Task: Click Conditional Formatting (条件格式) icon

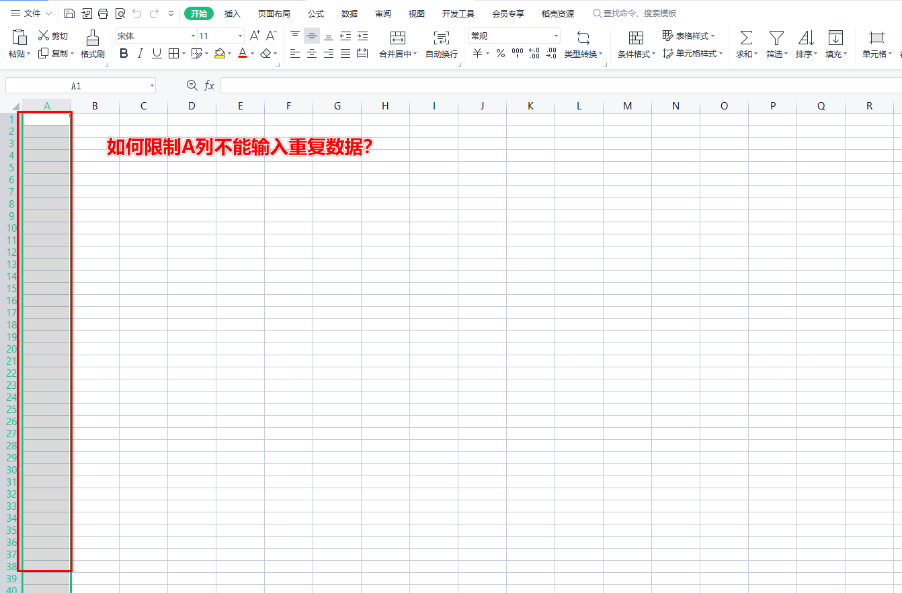Action: (636, 38)
